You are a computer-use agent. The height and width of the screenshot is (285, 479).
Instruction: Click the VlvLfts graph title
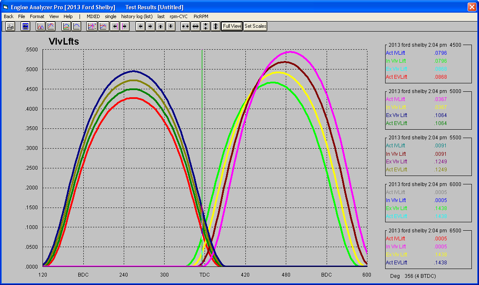coord(64,42)
